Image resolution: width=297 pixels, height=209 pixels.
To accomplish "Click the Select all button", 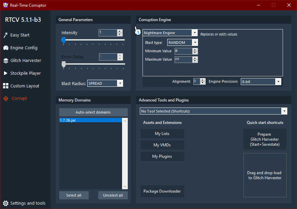I will point(74,195).
